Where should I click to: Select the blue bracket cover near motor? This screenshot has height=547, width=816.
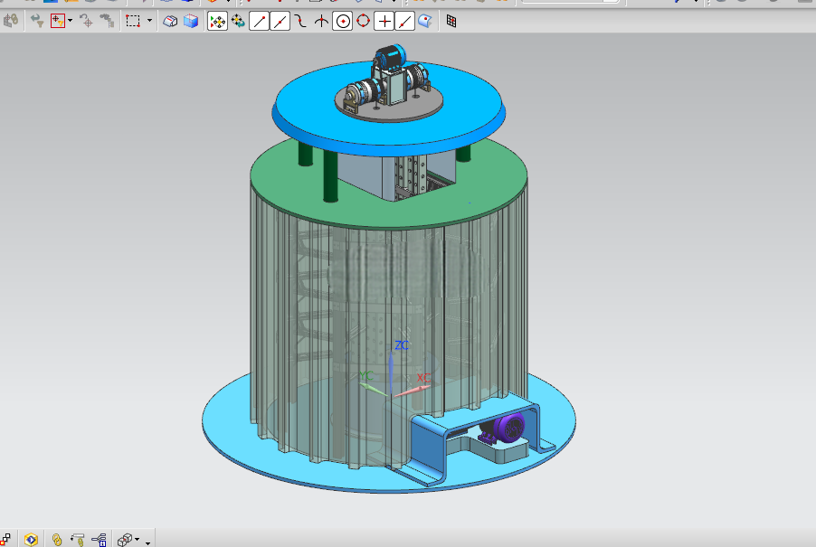432,442
